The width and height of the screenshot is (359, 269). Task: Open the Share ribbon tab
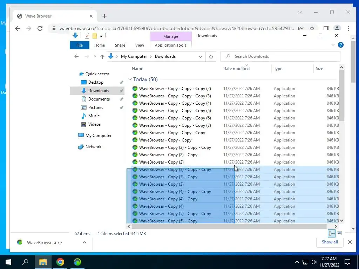tap(120, 45)
